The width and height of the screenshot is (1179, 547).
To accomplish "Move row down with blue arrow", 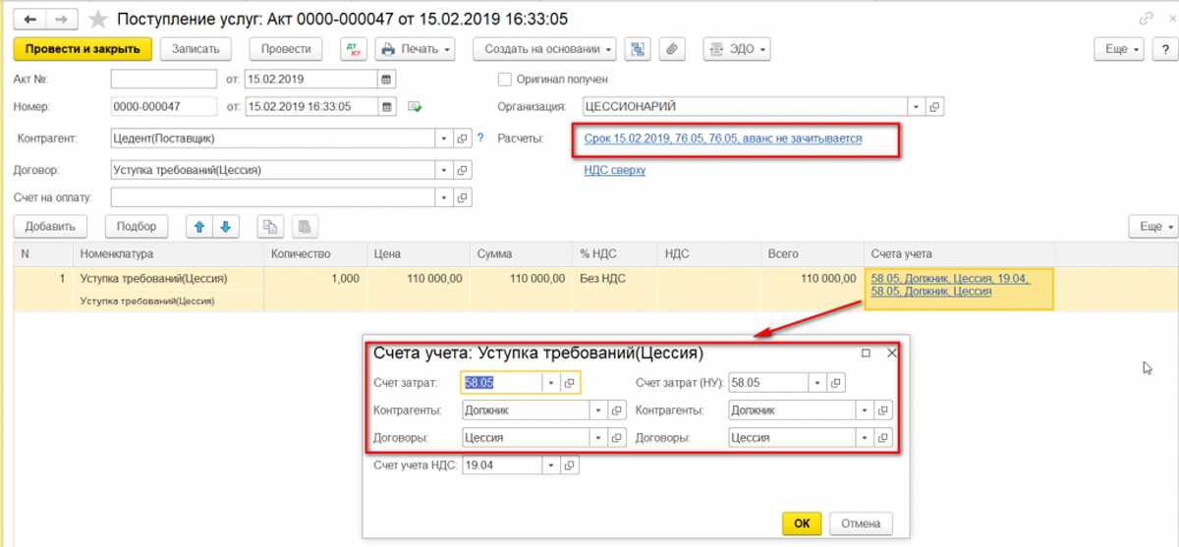I will coord(225,227).
